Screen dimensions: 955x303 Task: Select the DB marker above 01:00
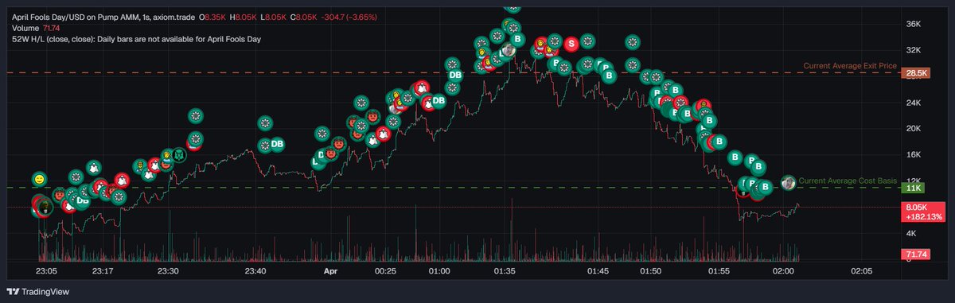[455, 76]
